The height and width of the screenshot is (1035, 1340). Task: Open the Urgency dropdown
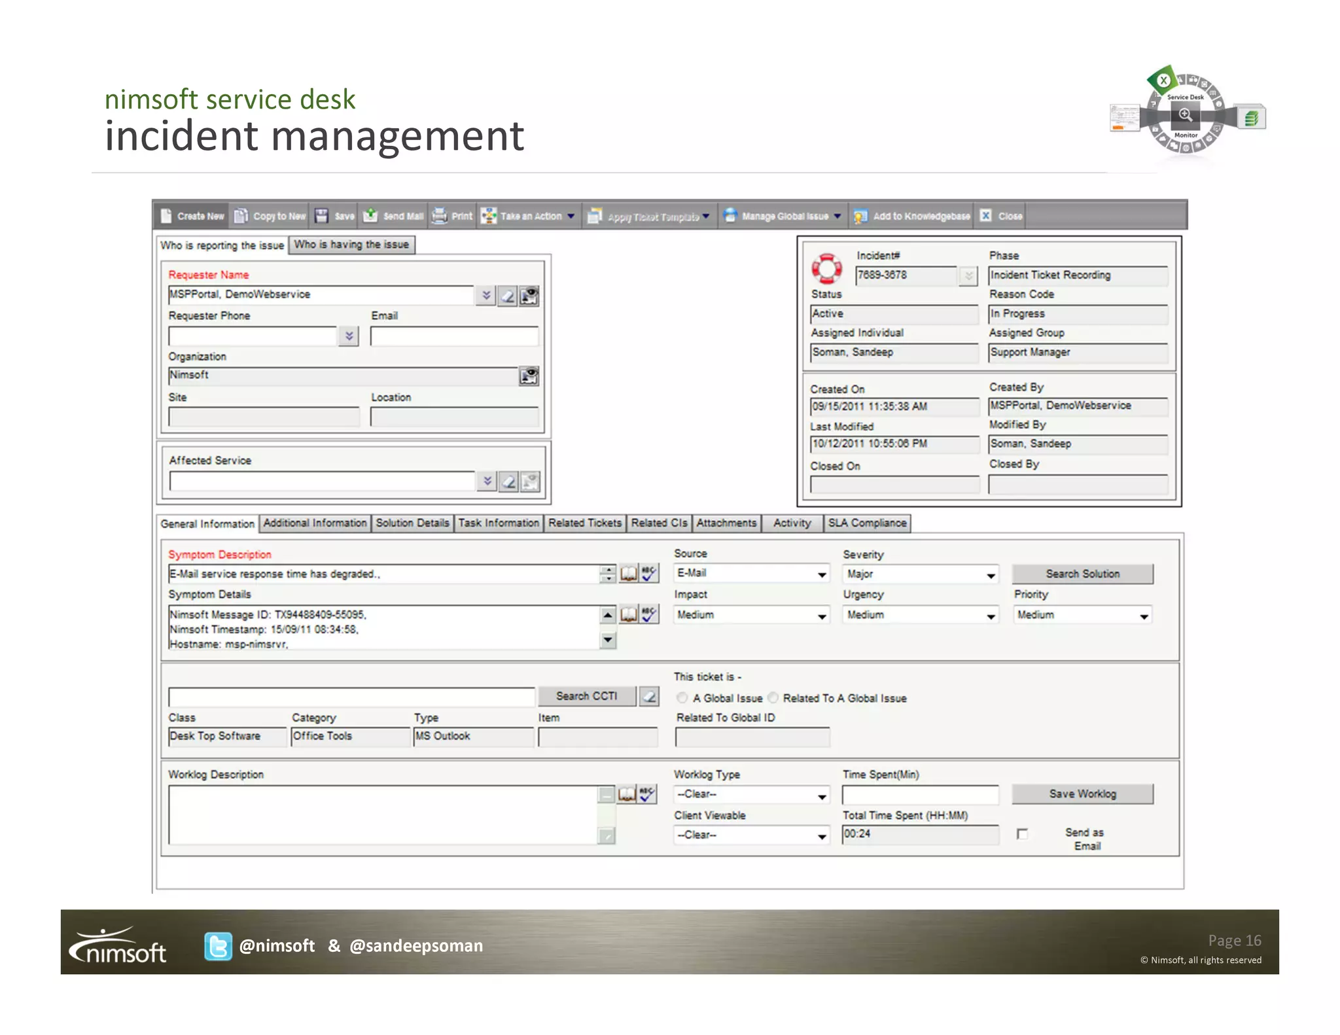tap(921, 616)
